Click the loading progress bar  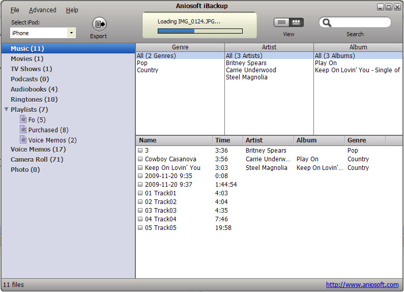tap(200, 31)
